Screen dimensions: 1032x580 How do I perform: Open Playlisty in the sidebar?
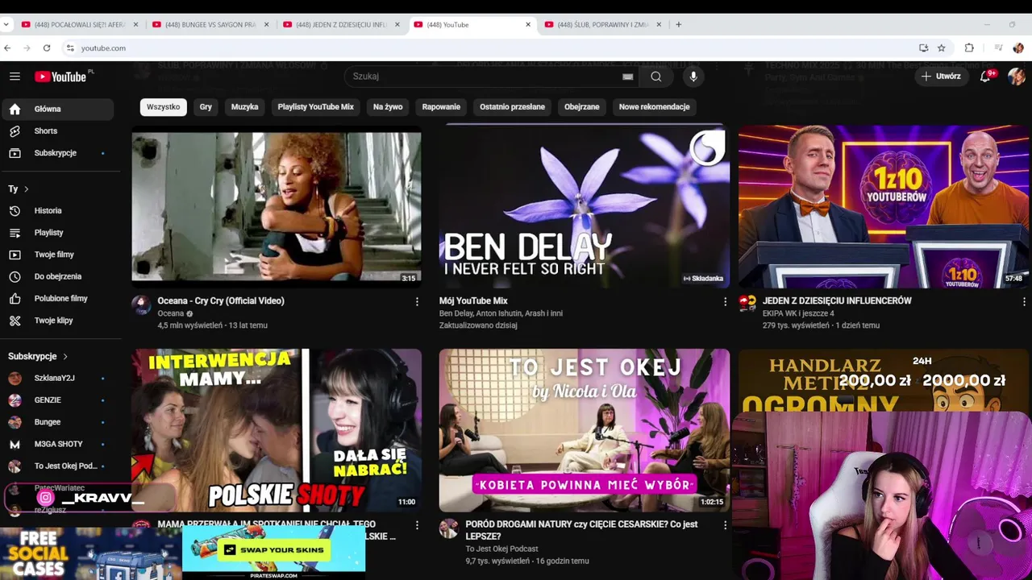[x=58, y=233]
